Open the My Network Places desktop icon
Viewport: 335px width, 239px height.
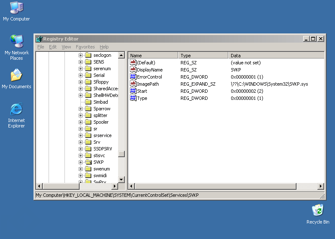pos(16,47)
